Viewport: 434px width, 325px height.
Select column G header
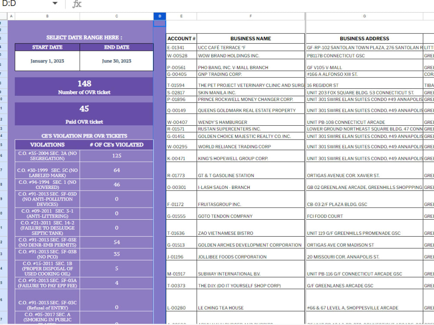(364, 16)
